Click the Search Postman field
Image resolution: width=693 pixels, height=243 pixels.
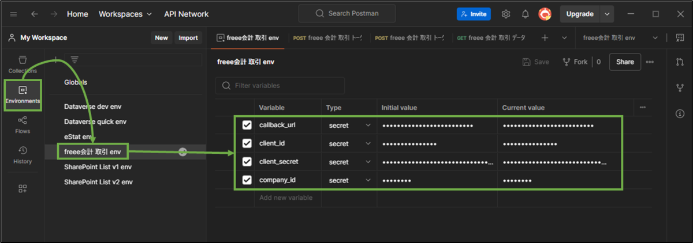[x=347, y=14]
